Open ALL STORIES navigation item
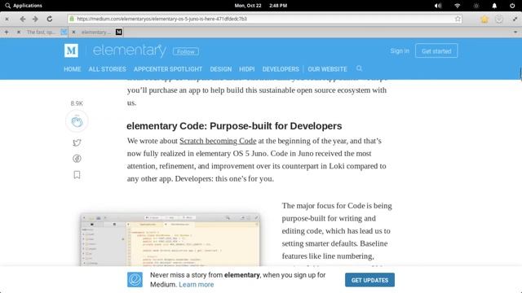Screen dimensions: 522x293 click(x=107, y=69)
